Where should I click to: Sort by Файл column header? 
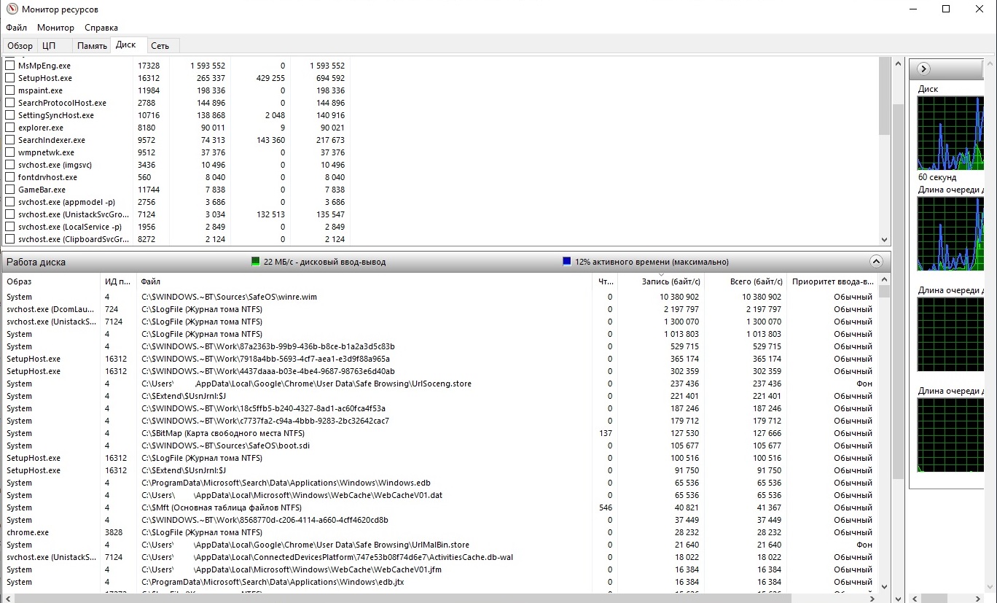click(x=364, y=281)
